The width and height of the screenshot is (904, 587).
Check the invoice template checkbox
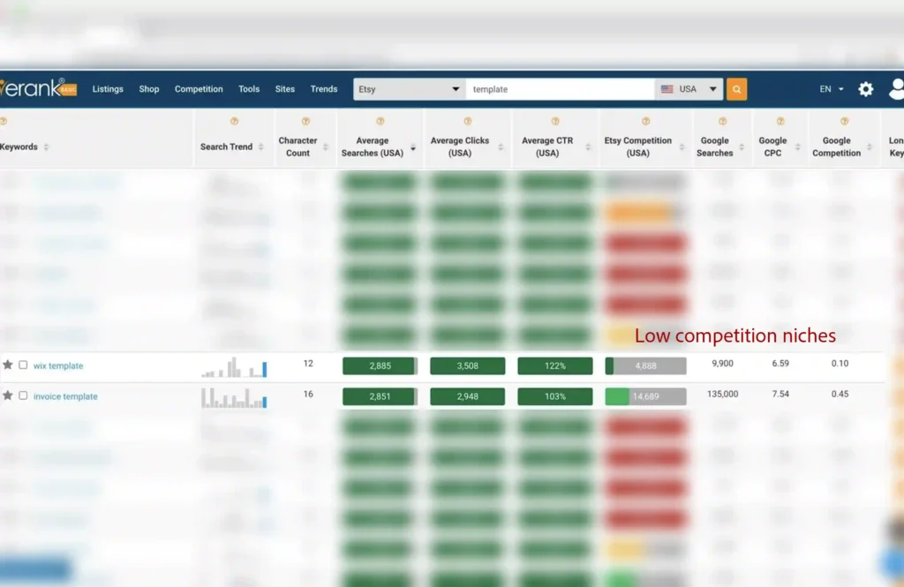click(x=23, y=396)
